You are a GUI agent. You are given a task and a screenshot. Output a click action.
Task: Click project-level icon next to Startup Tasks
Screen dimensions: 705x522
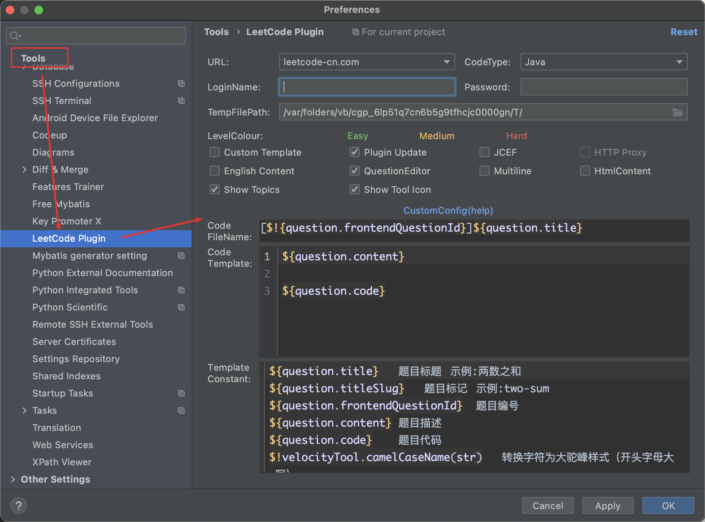(x=181, y=393)
